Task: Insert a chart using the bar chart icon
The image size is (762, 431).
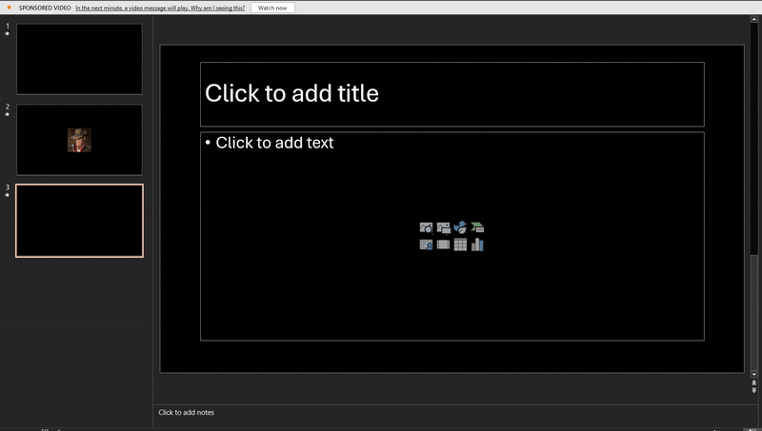Action: coord(477,245)
